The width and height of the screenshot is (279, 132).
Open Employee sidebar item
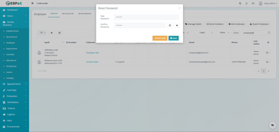(x=11, y=43)
